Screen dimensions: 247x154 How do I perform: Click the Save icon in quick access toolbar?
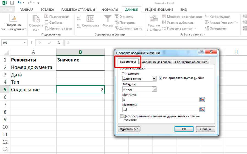12,3
